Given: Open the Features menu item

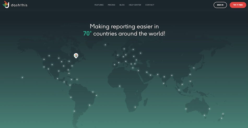Looking at the screenshot, I should pos(99,5).
